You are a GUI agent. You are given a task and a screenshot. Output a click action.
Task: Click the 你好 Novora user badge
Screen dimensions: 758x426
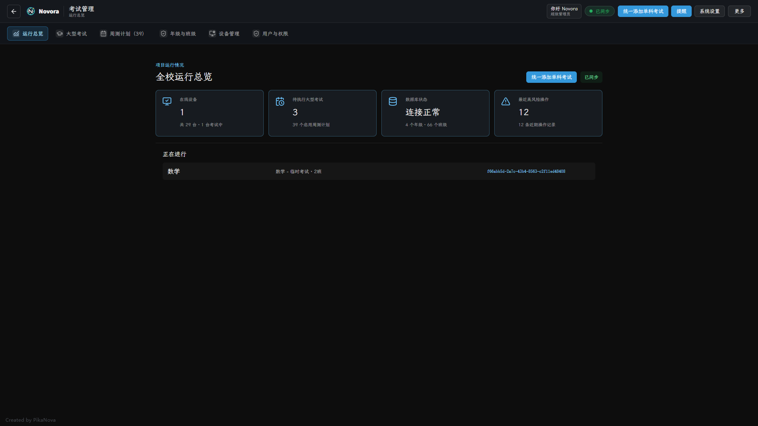click(564, 11)
